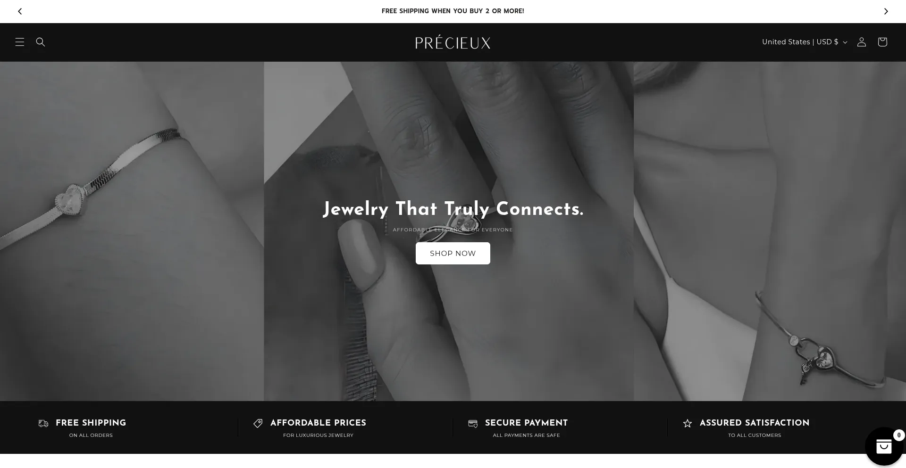This screenshot has height=468, width=906.
Task: Click the ASSURED SATISFACTION heading
Action: (x=755, y=423)
